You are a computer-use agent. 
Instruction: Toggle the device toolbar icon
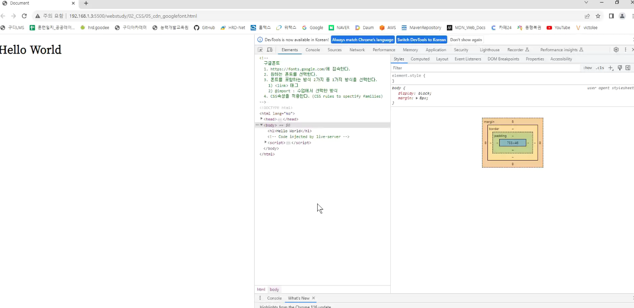point(269,50)
